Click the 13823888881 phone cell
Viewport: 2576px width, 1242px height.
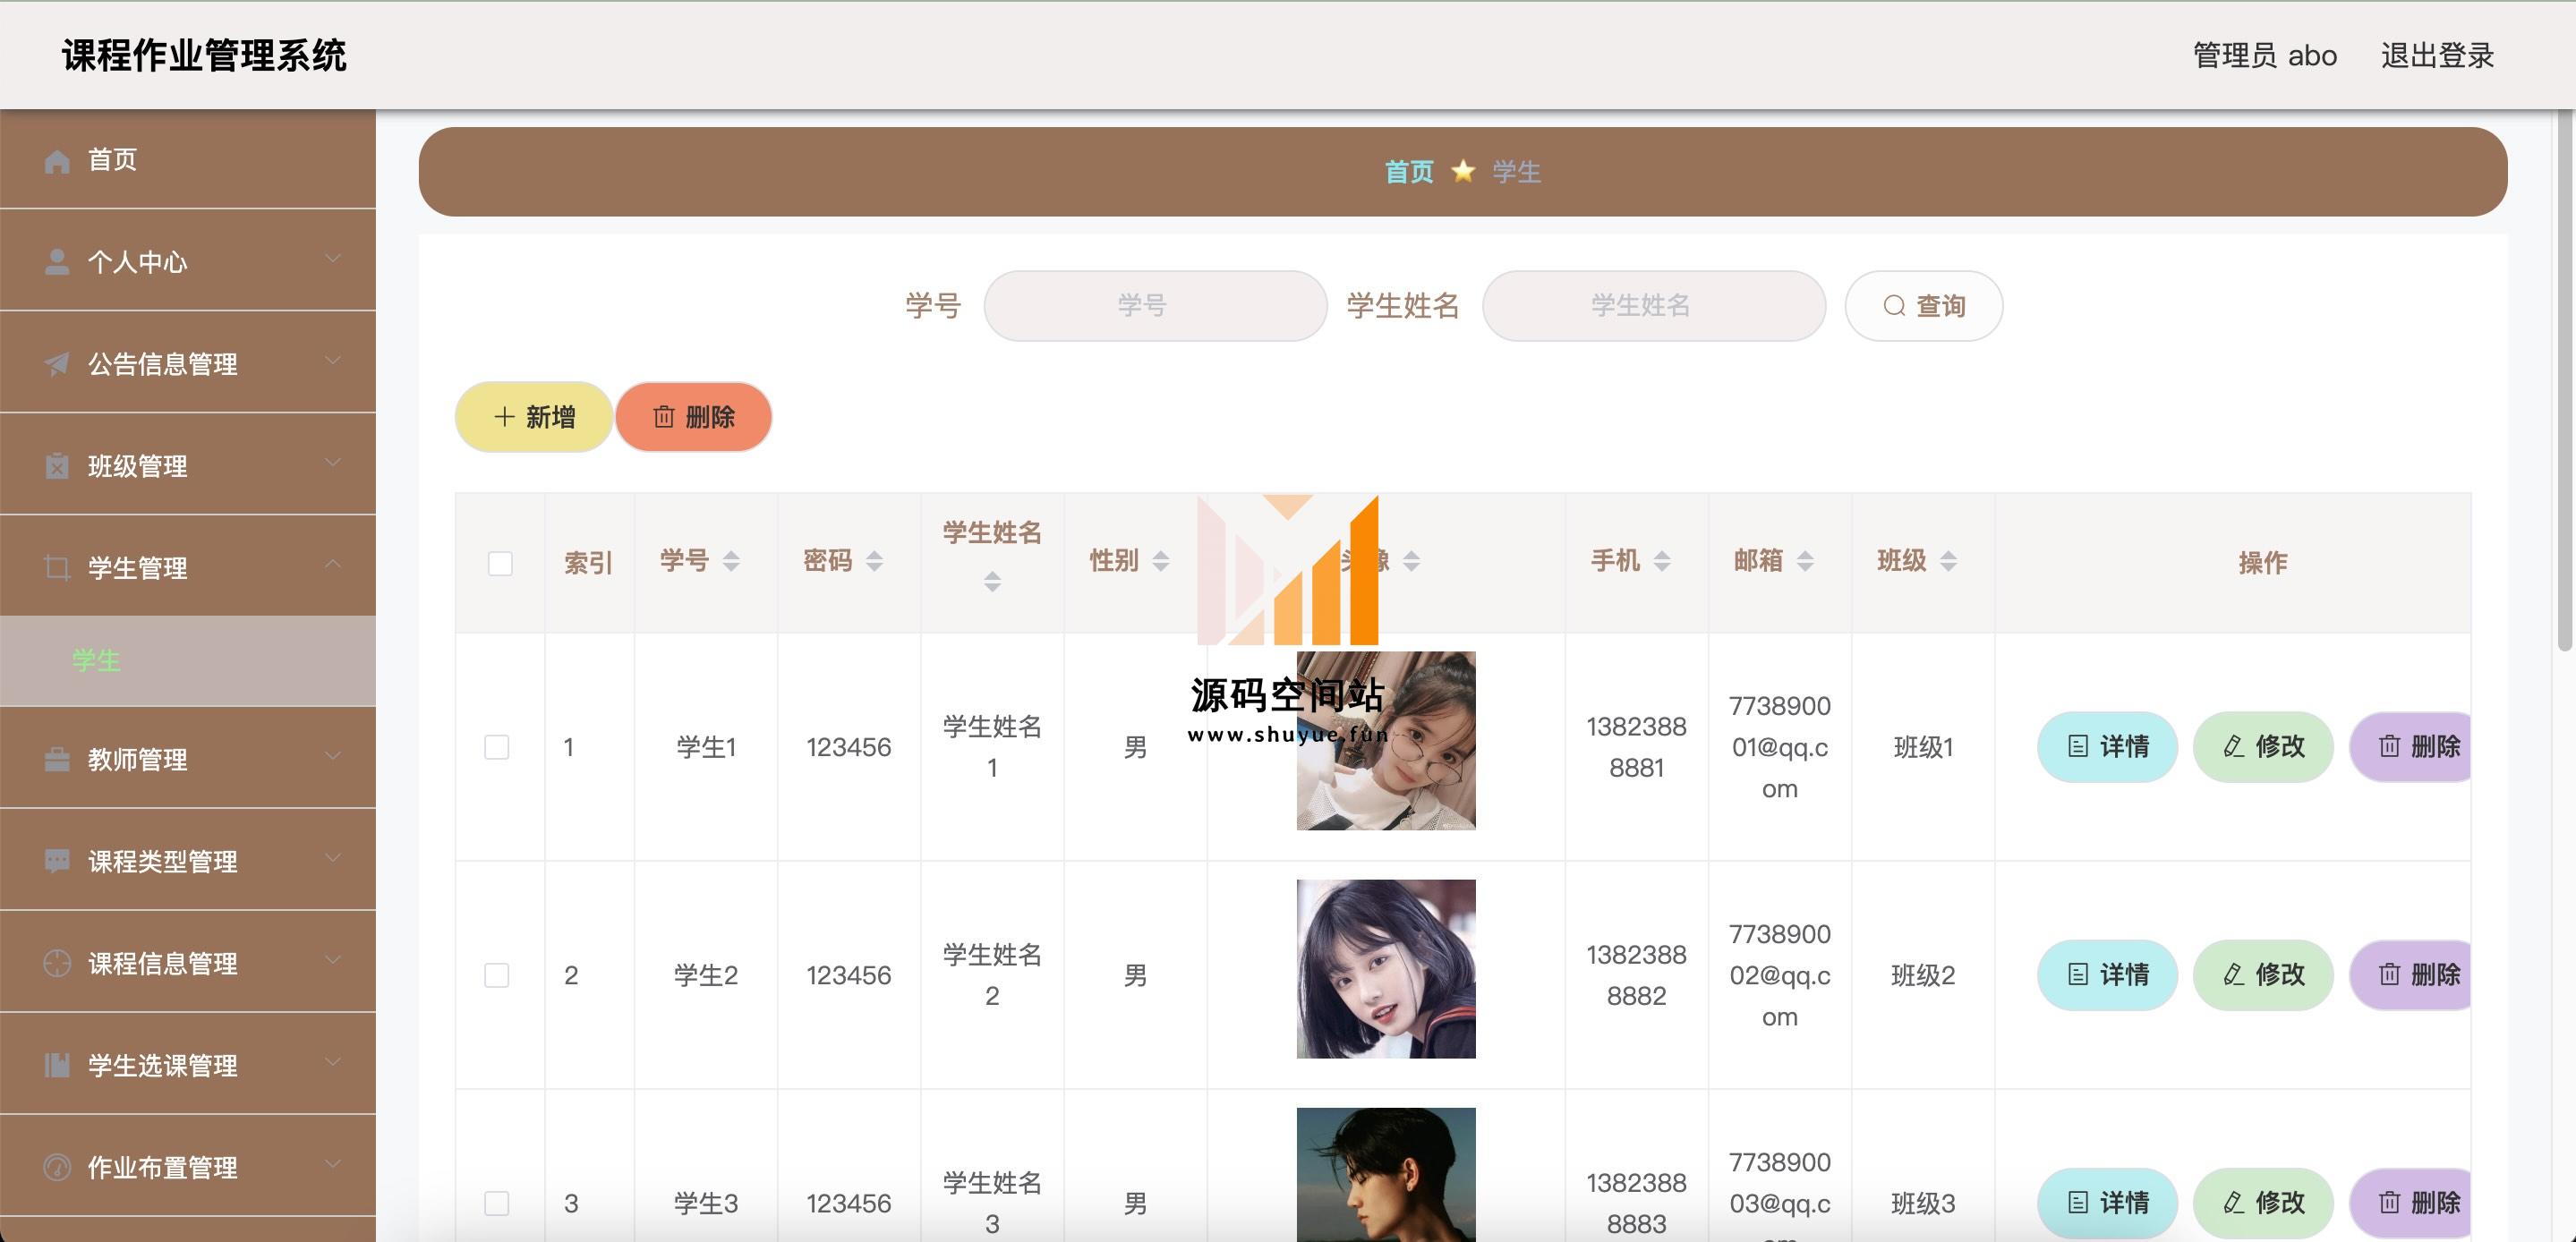[1636, 747]
